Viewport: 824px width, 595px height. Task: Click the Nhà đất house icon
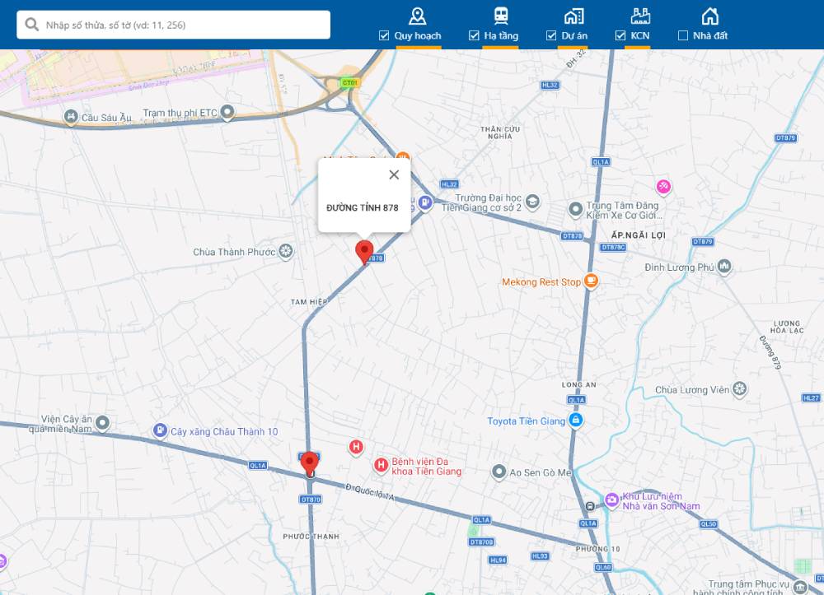[x=709, y=16]
